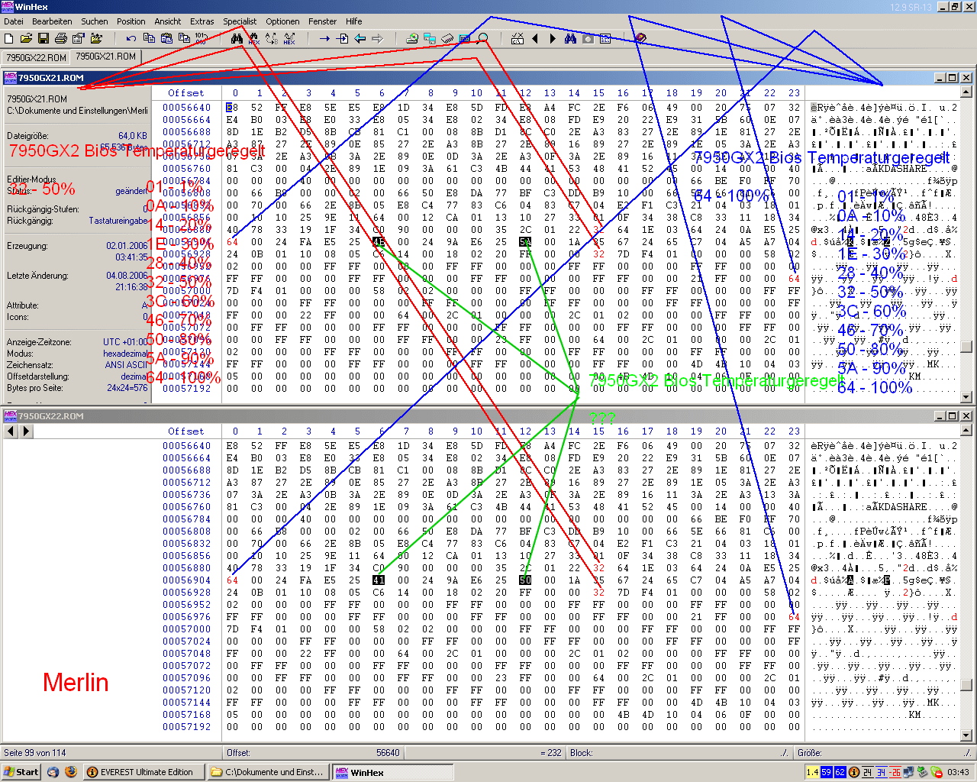This screenshot has height=782, width=977.
Task: Click the black right triangle toolbar icon
Action: (x=553, y=38)
